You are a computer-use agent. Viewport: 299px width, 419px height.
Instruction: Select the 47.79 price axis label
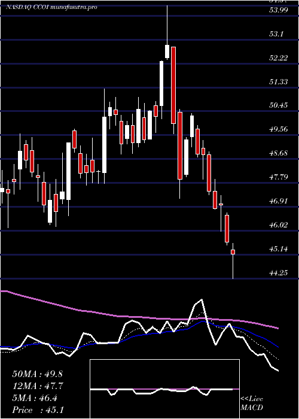tap(279, 177)
